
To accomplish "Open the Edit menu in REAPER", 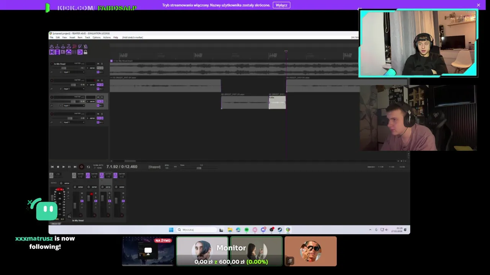I will [x=58, y=37].
